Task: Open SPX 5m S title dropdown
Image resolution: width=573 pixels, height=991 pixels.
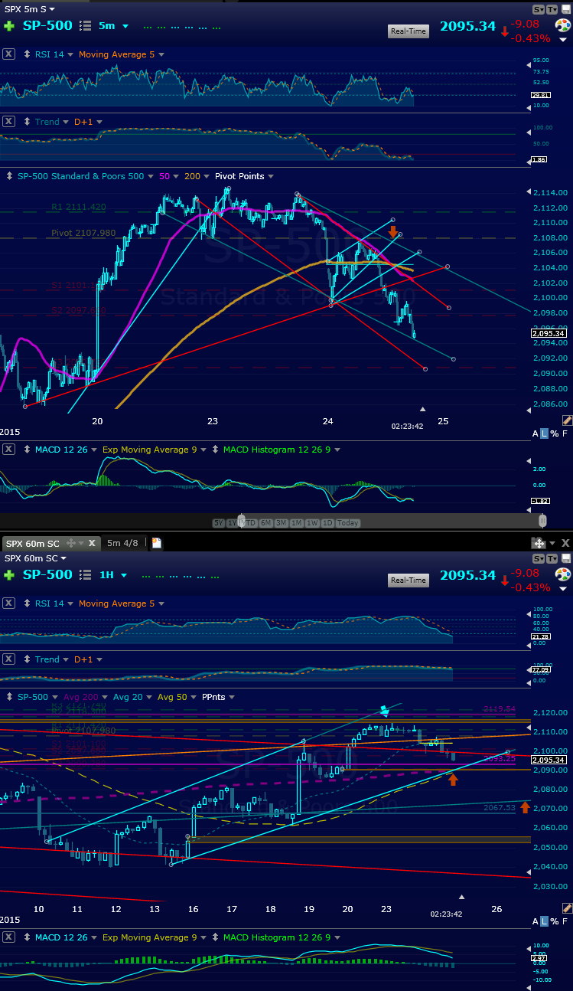Action: click(52, 9)
